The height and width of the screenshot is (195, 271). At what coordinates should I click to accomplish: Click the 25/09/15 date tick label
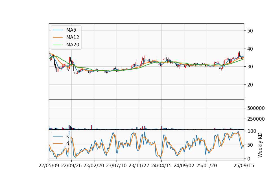pyautogui.click(x=244, y=166)
